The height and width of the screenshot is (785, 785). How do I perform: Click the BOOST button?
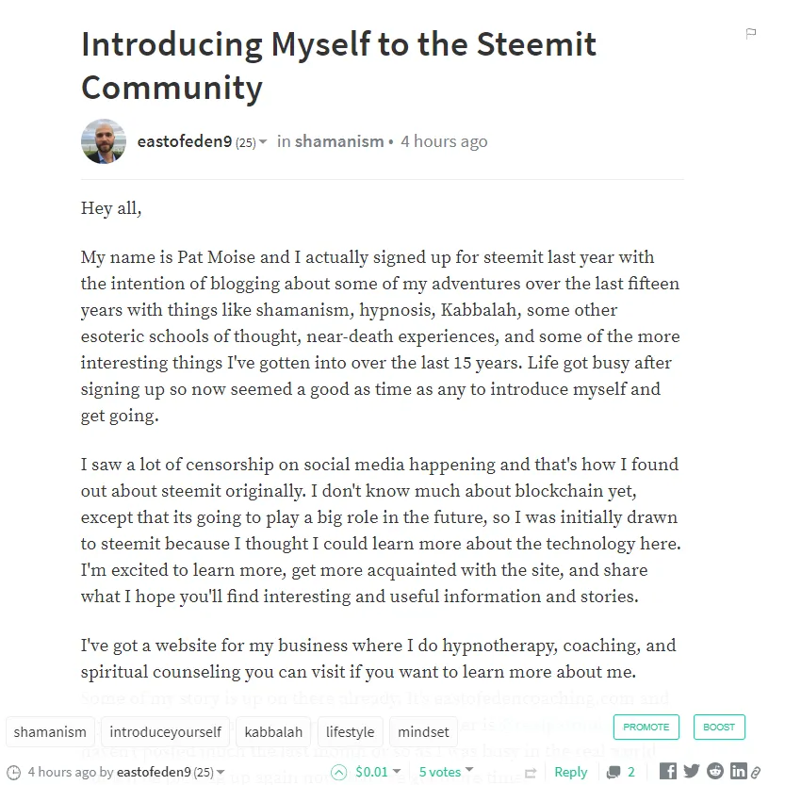pyautogui.click(x=719, y=727)
